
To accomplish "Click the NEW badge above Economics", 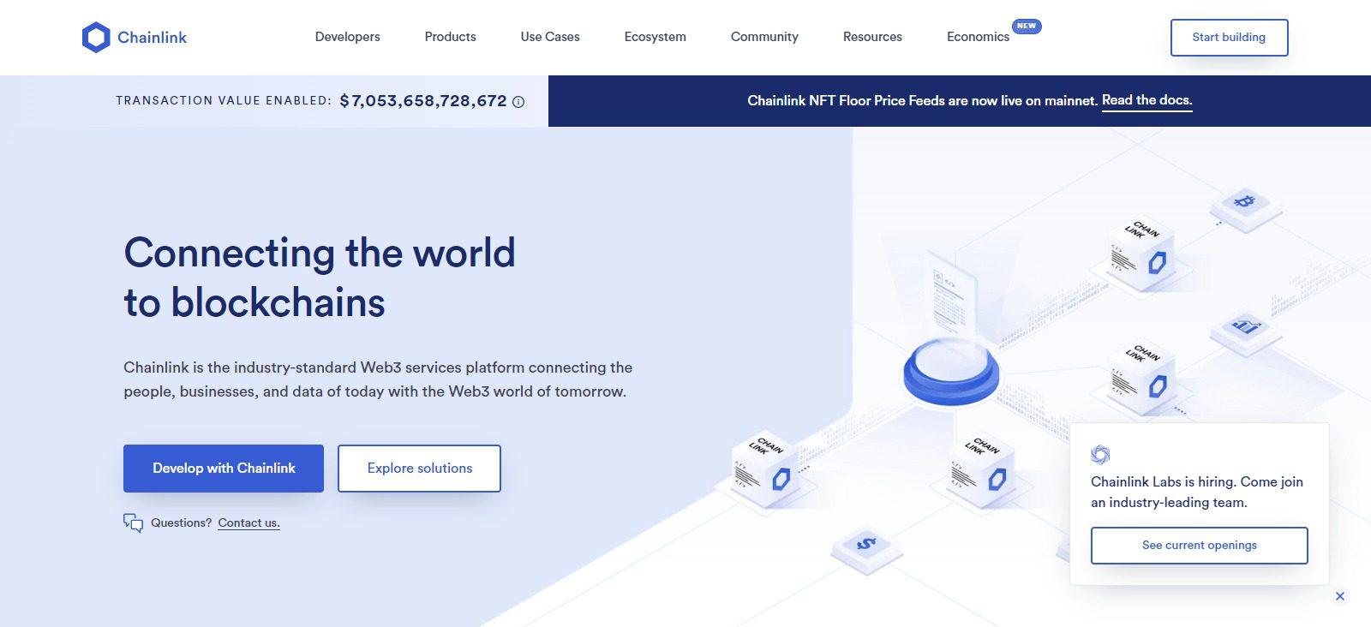I will coord(1027,26).
